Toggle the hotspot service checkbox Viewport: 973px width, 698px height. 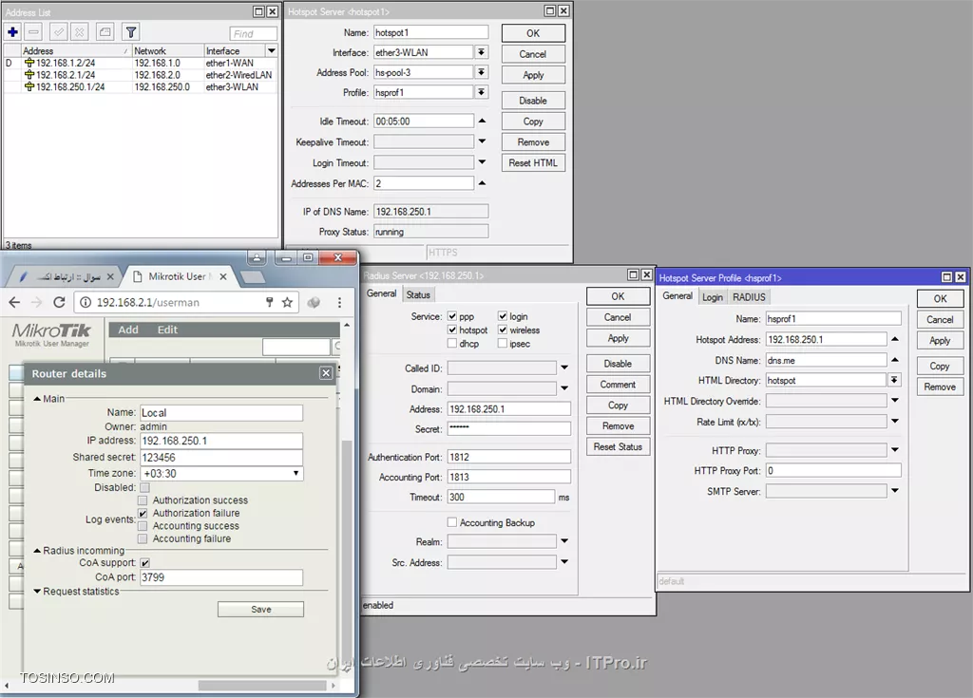452,330
